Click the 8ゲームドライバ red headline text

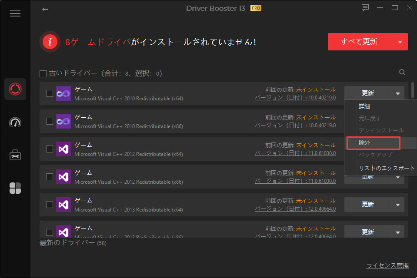point(98,42)
